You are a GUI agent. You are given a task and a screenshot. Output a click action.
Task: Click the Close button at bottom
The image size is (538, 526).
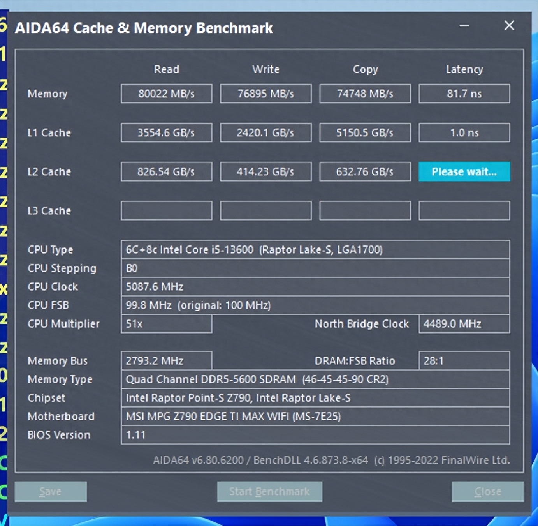[488, 491]
